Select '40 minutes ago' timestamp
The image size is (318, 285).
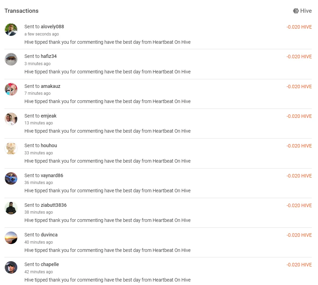[x=39, y=242]
